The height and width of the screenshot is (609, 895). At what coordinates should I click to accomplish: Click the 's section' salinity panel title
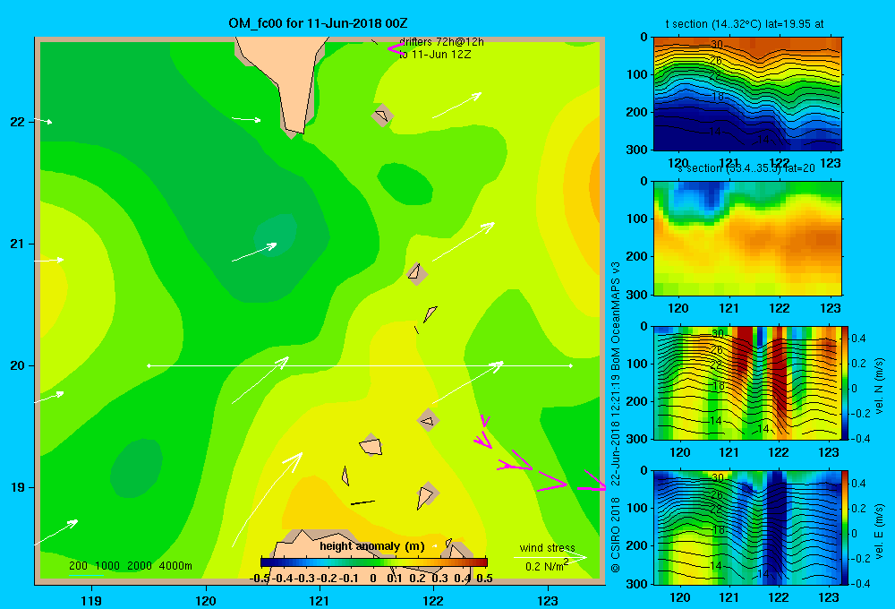point(746,168)
